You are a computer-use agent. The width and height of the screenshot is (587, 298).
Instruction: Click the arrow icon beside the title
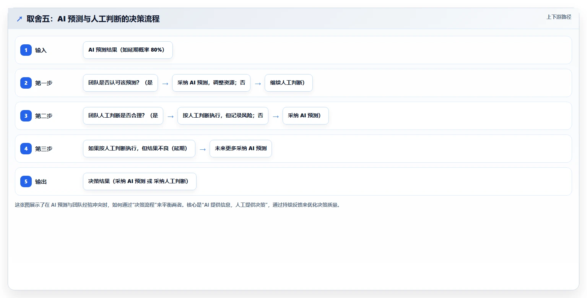[x=19, y=19]
